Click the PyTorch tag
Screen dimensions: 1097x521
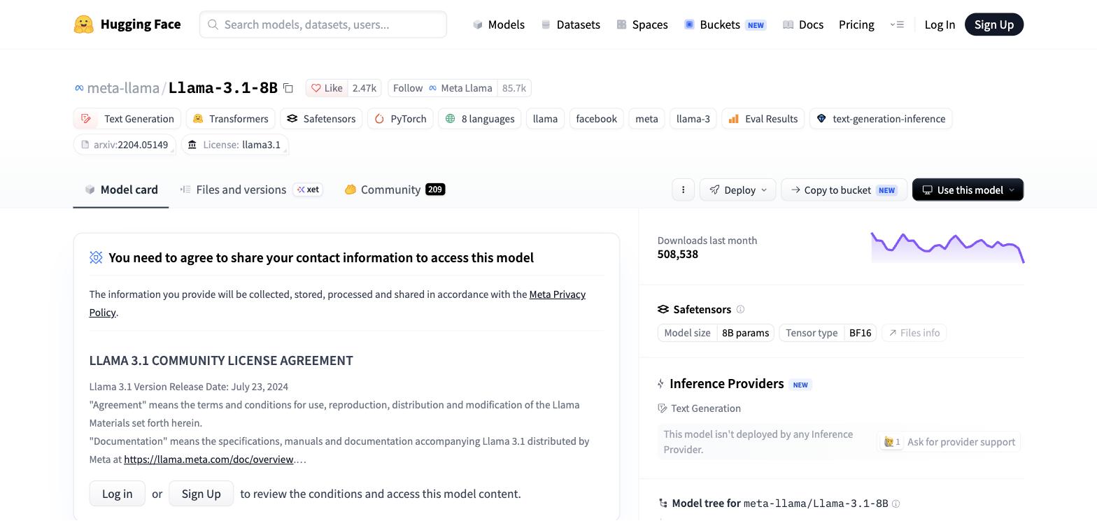coord(400,119)
